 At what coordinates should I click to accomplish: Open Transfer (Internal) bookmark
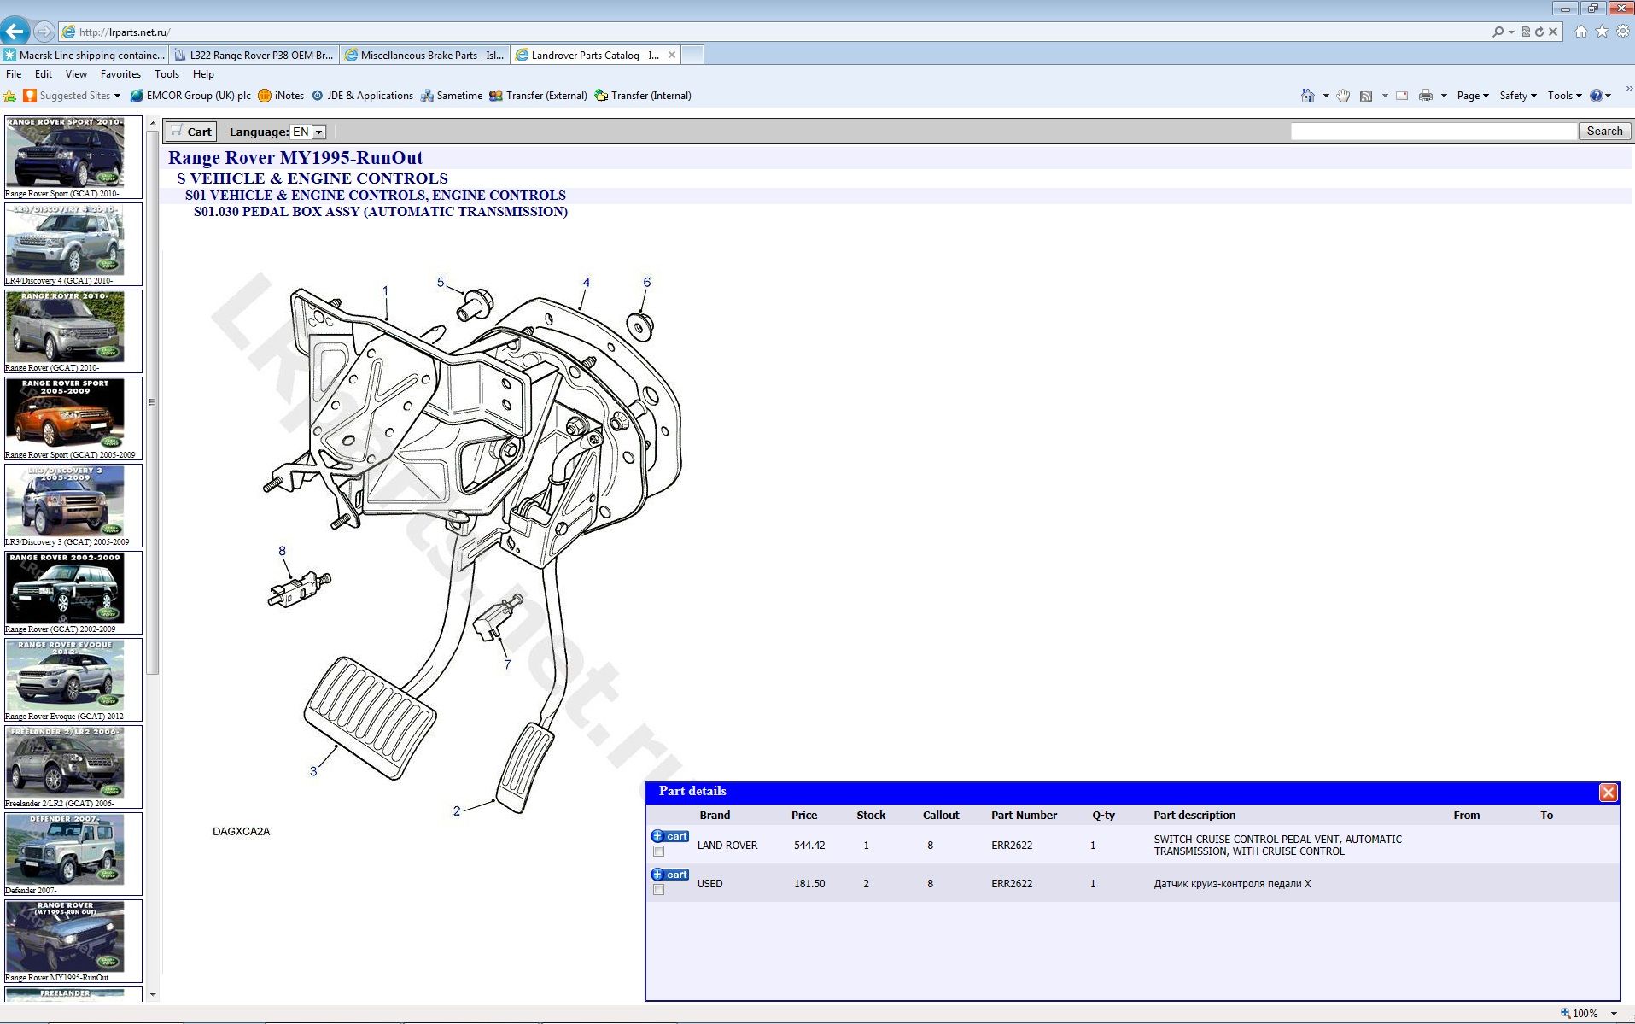643,96
